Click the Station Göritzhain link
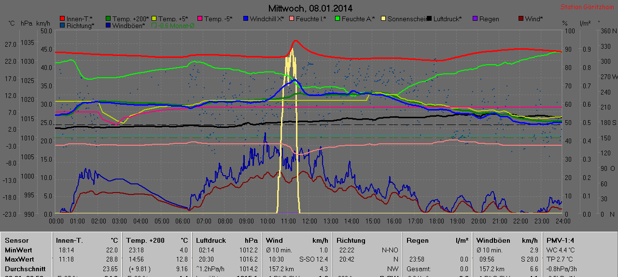618x277 pixels. pyautogui.click(x=587, y=7)
